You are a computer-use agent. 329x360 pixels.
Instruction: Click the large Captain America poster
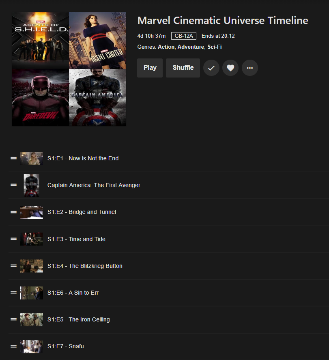[x=97, y=97]
